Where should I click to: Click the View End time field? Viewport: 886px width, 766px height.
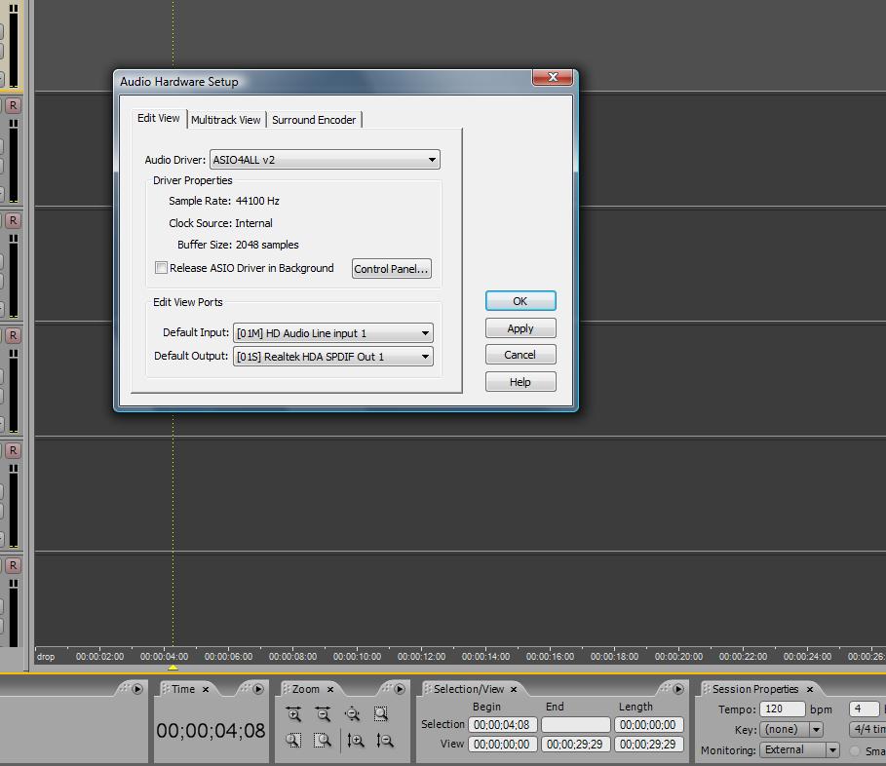point(575,745)
